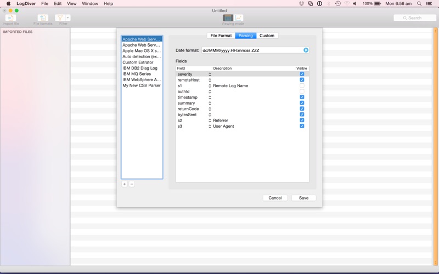This screenshot has height=274, width=439.
Task: Click the Cancel button
Action: [275, 198]
